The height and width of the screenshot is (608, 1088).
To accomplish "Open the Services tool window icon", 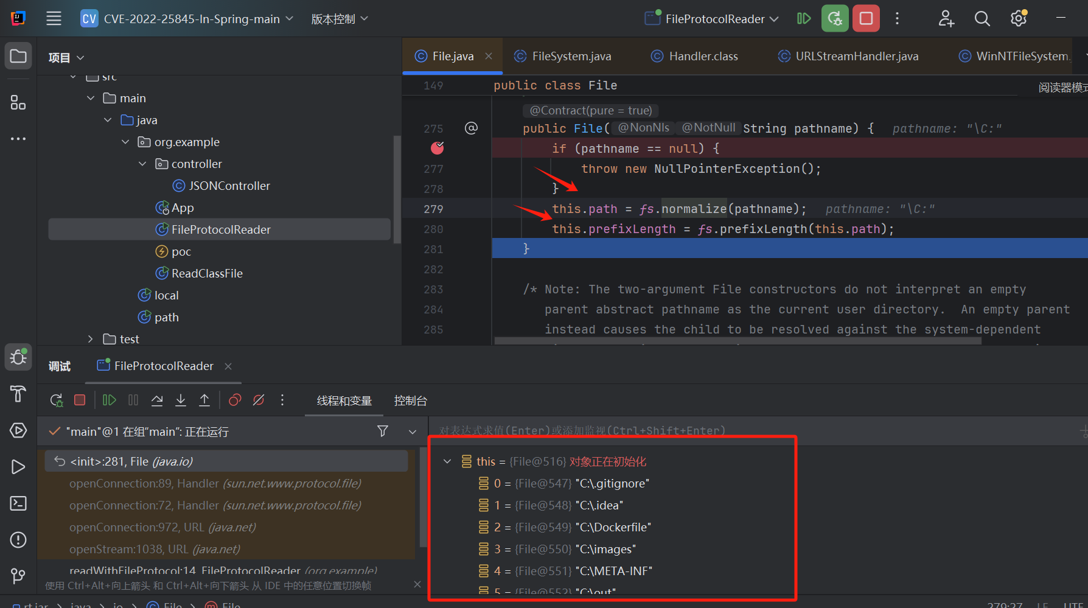I will (x=18, y=430).
